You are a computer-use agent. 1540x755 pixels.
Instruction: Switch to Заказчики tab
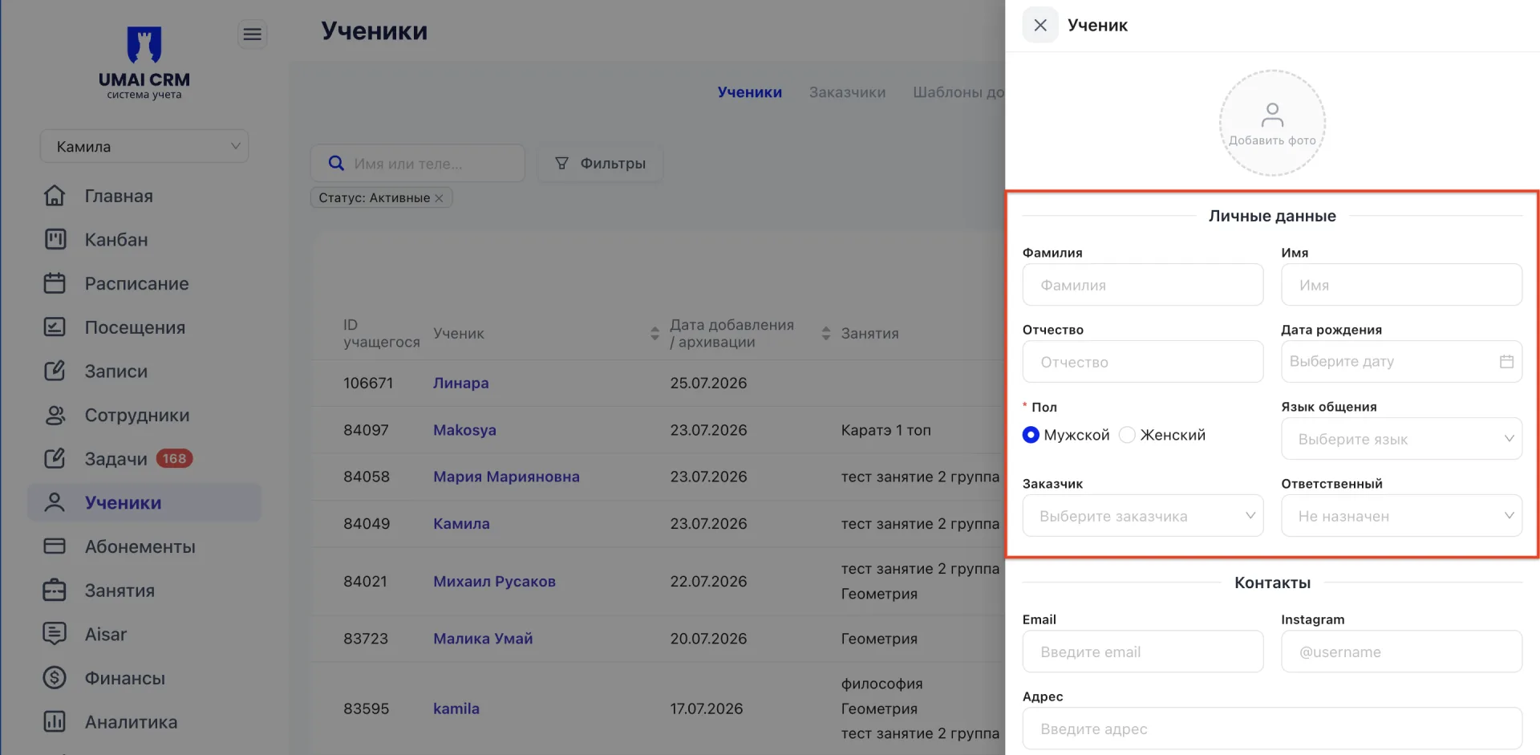(847, 92)
